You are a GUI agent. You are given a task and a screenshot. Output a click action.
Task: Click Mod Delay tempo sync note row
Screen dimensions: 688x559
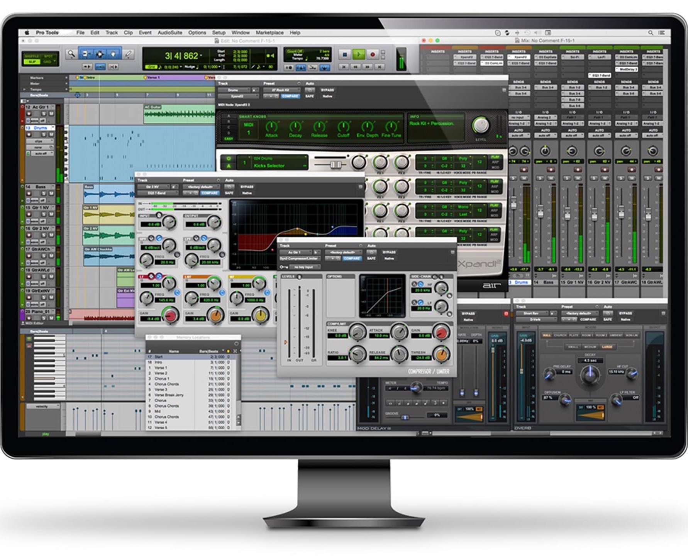(x=417, y=403)
